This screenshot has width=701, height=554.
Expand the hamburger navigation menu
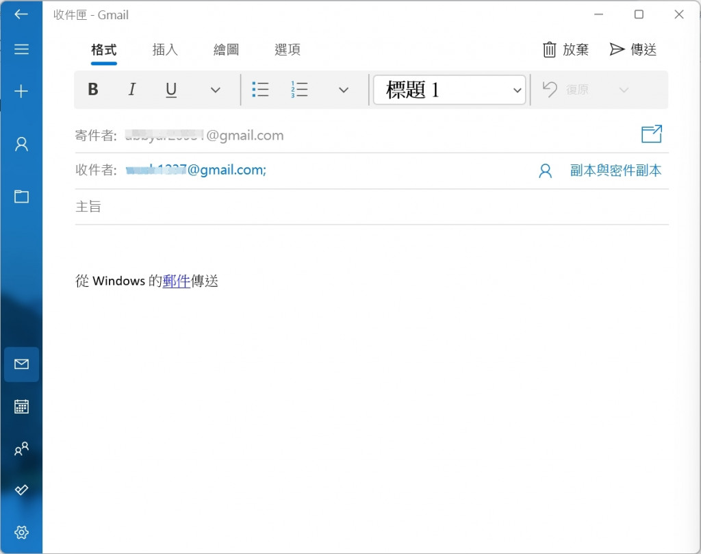pyautogui.click(x=21, y=49)
